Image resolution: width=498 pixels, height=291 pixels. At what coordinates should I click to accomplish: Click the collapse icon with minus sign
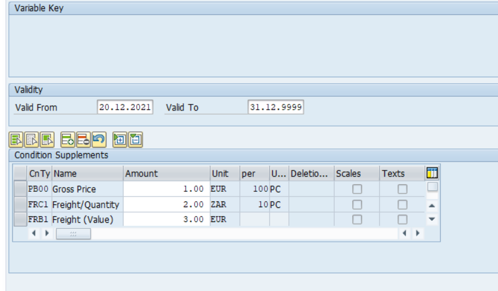135,140
